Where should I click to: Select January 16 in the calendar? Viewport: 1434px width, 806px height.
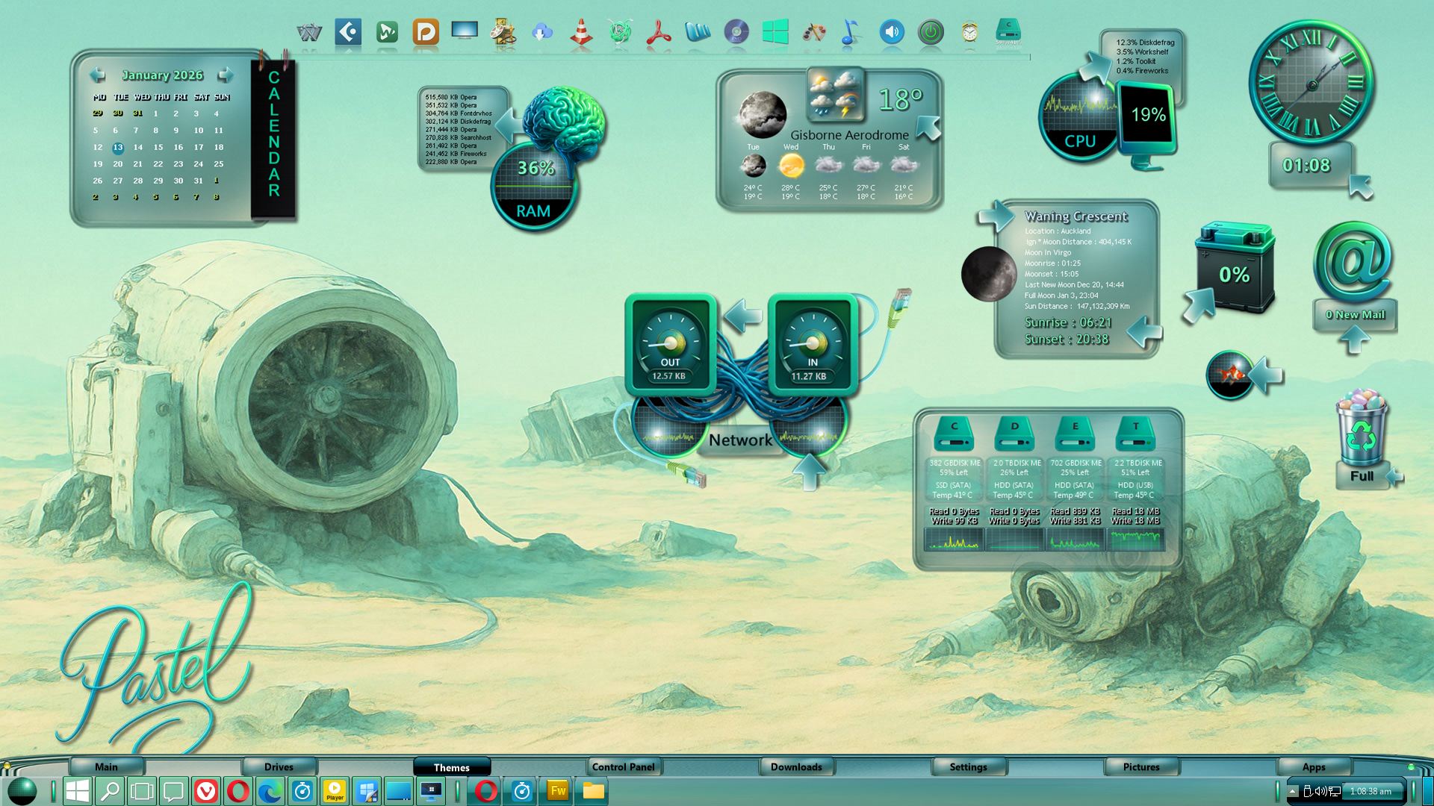coord(178,147)
